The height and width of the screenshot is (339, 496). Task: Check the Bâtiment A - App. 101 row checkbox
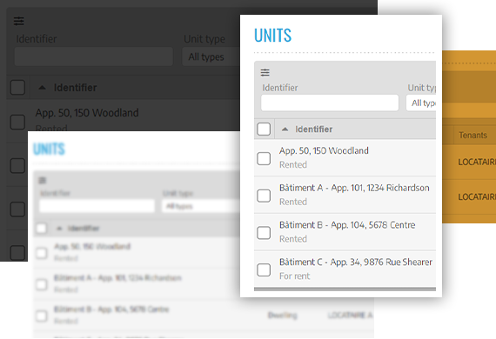(x=264, y=196)
